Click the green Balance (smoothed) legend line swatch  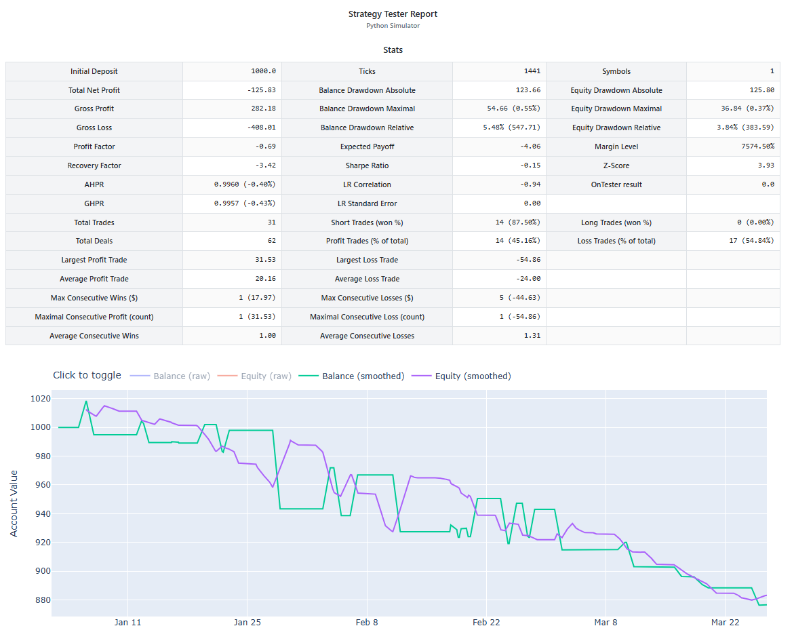pos(309,376)
